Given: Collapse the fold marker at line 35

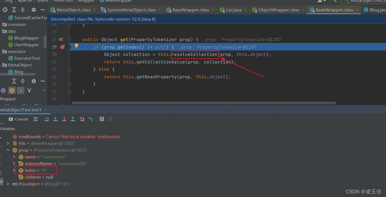Looking at the screenshot, I should (x=69, y=92).
